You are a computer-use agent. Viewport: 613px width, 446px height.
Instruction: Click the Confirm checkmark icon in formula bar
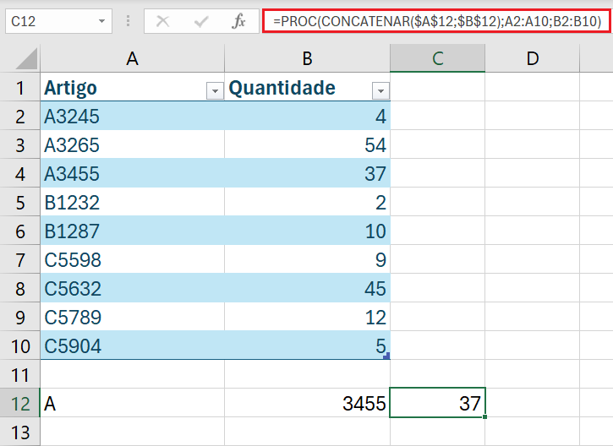point(201,21)
